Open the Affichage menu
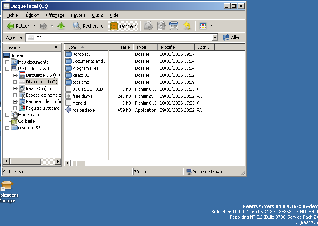This screenshot has width=318, height=226. point(55,15)
